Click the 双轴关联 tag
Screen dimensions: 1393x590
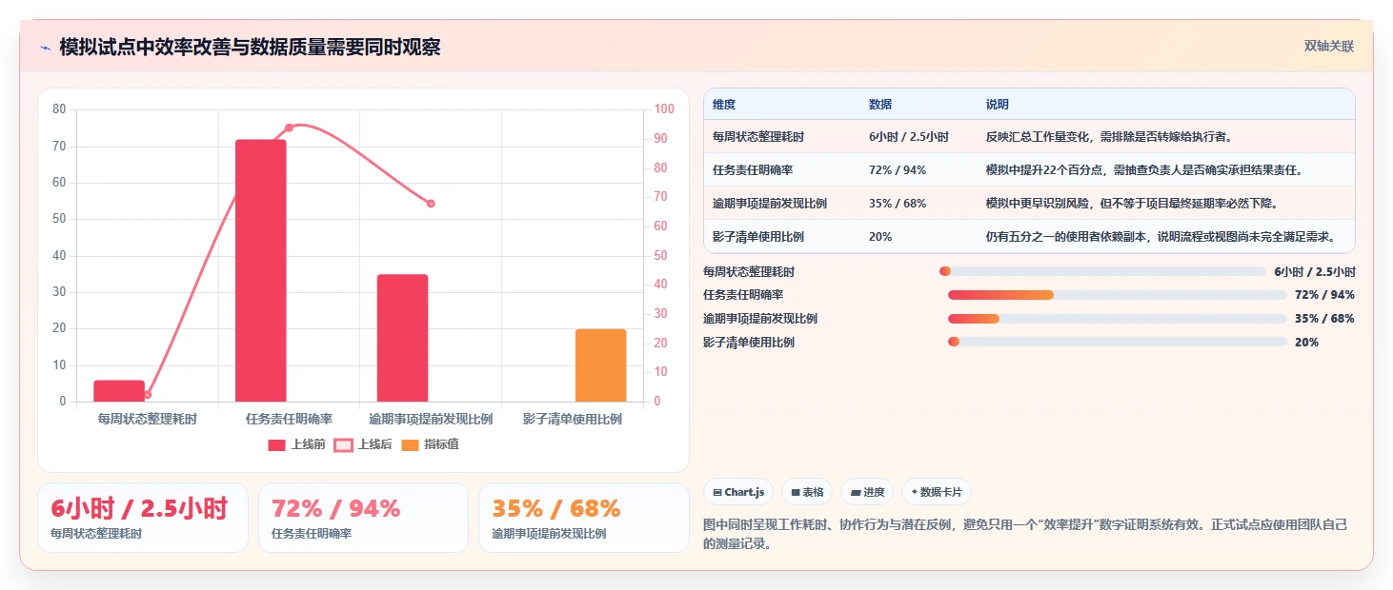pos(1329,47)
